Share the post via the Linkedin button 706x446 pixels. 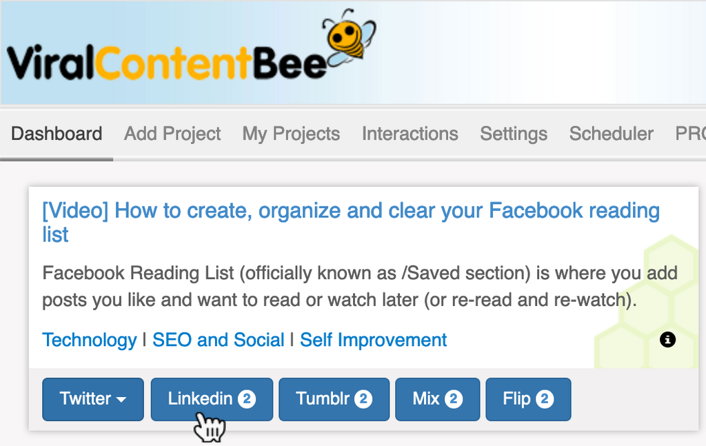click(200, 399)
